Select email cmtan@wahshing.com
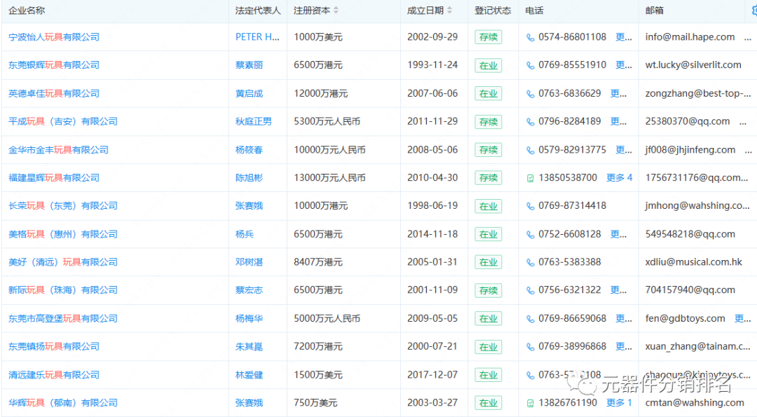 point(694,403)
